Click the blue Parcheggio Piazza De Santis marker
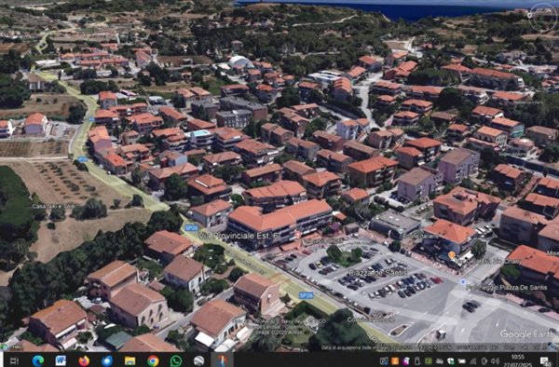This screenshot has width=559, height=367. click(463, 282)
